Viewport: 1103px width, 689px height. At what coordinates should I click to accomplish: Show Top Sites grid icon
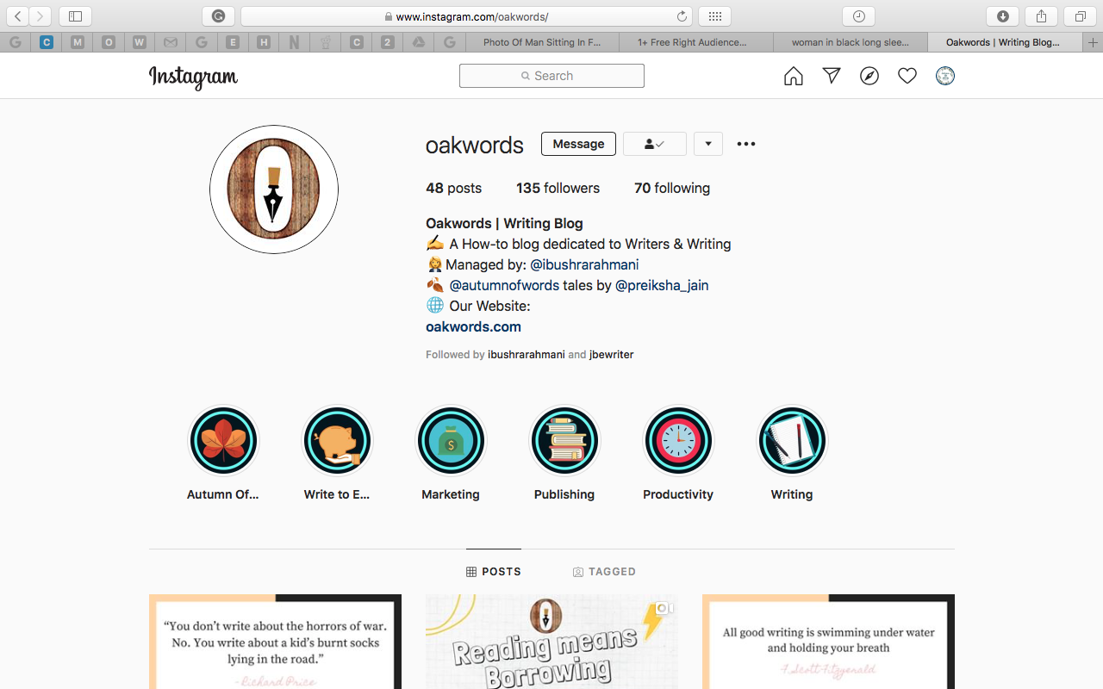715,16
